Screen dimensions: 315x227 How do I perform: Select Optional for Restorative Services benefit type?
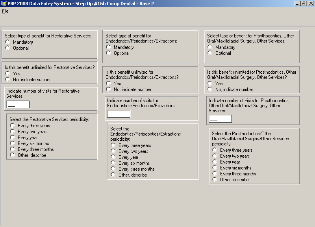[x=7, y=48]
